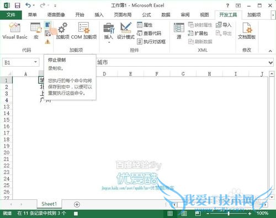
Task: Open macro security warning settings
Action: point(47,42)
